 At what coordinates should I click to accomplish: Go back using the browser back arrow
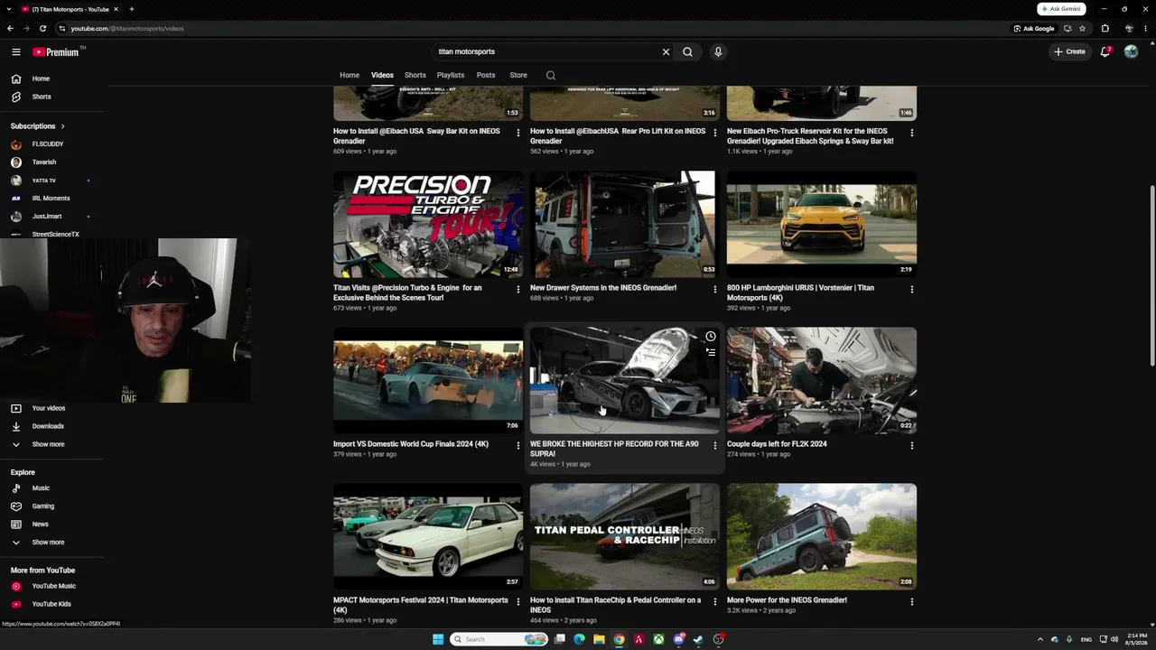(x=10, y=28)
